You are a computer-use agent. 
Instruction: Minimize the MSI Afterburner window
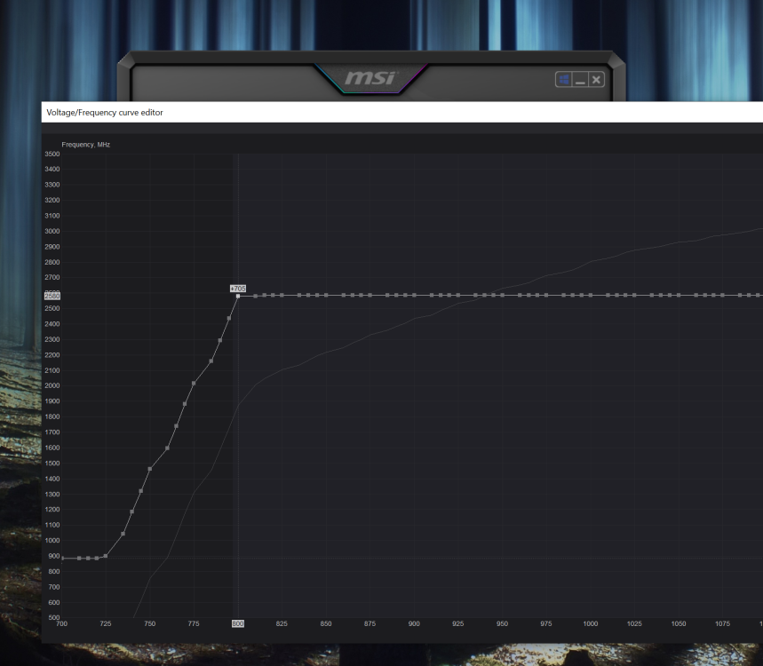(580, 79)
